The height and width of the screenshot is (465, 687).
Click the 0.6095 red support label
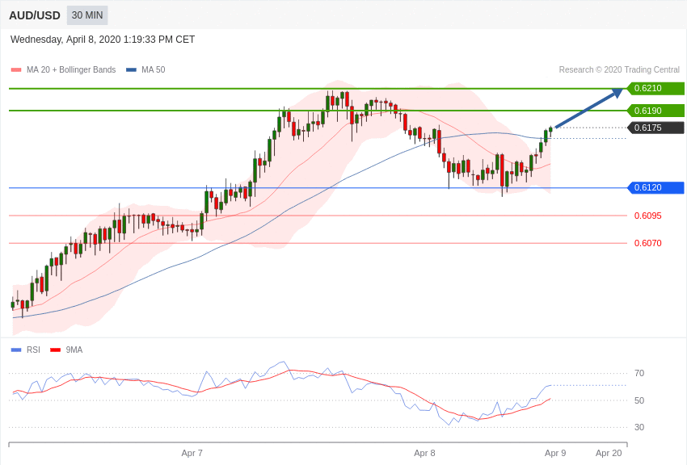tap(648, 216)
